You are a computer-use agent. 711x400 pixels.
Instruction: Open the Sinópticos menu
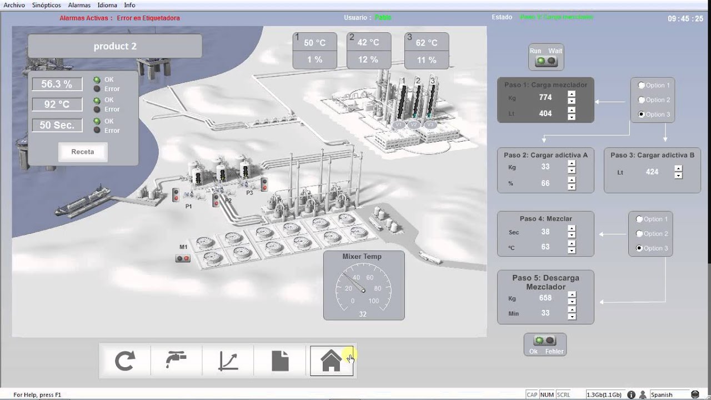(47, 5)
